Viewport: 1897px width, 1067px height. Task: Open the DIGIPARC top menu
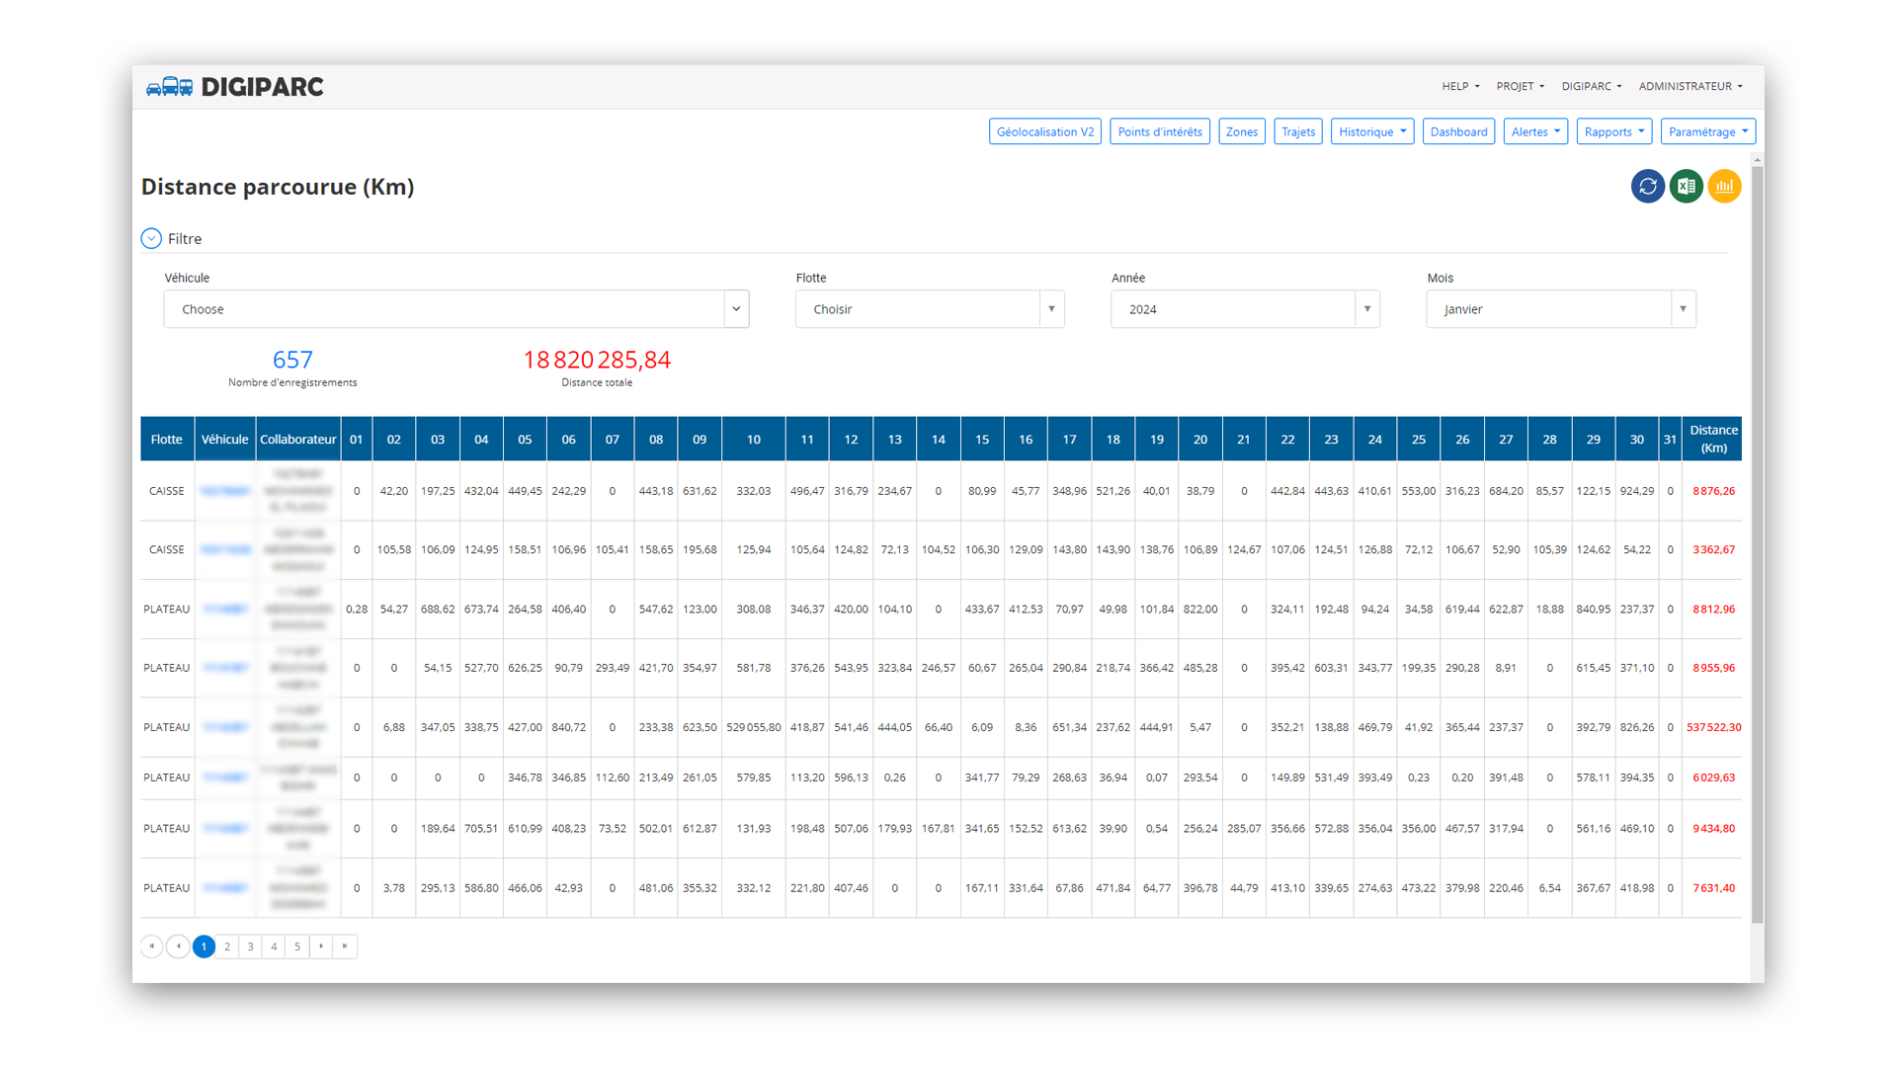[x=1592, y=86]
